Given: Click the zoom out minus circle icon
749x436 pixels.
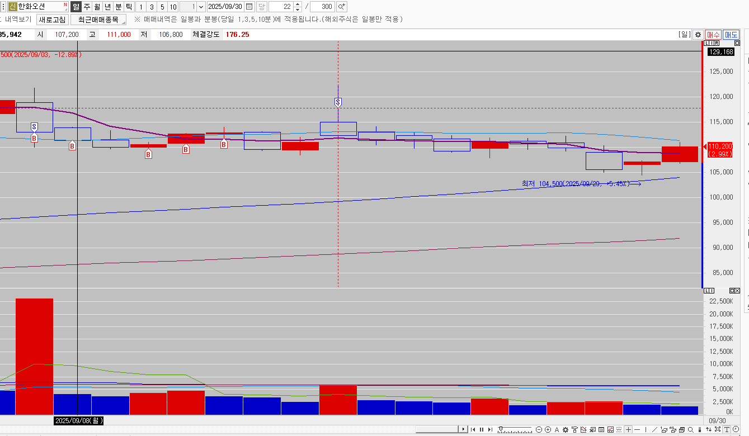Looking at the screenshot, I should tap(539, 429).
